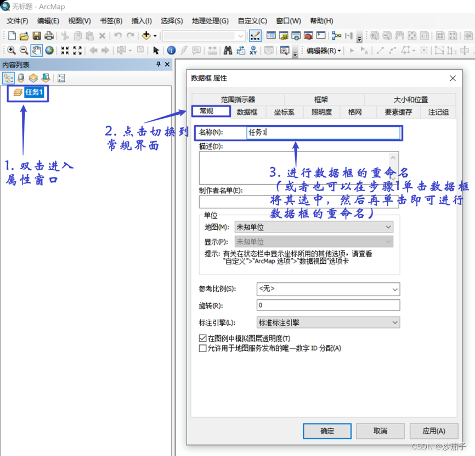Click List By Source icon

point(21,78)
